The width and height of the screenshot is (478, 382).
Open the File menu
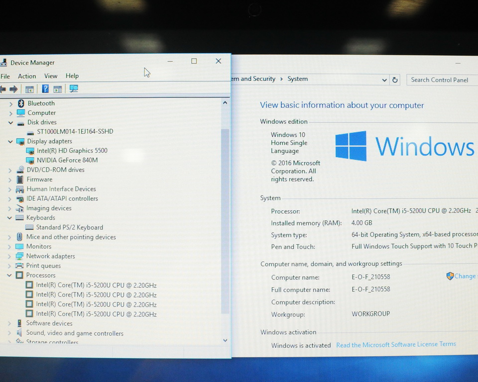point(5,76)
